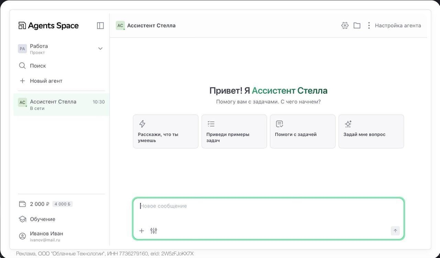Select Ассистент Стелла chat in sidebar
The height and width of the screenshot is (258, 440).
click(x=62, y=105)
